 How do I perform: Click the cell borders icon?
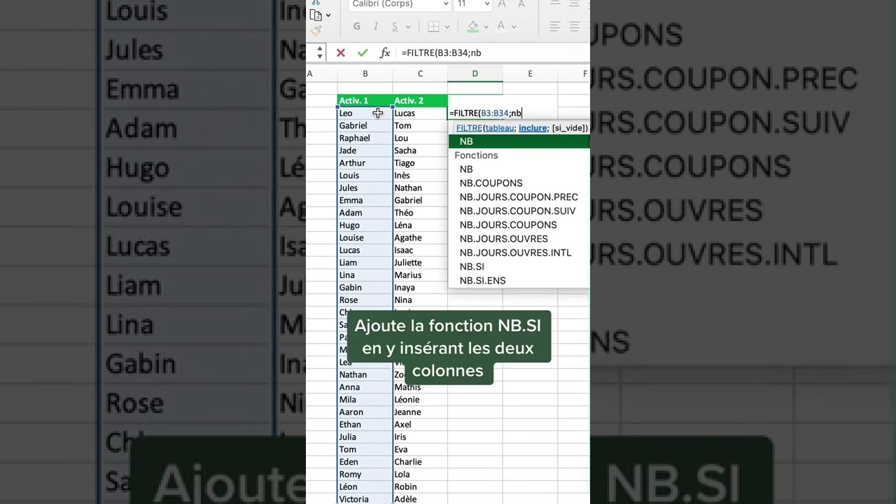coord(433,27)
